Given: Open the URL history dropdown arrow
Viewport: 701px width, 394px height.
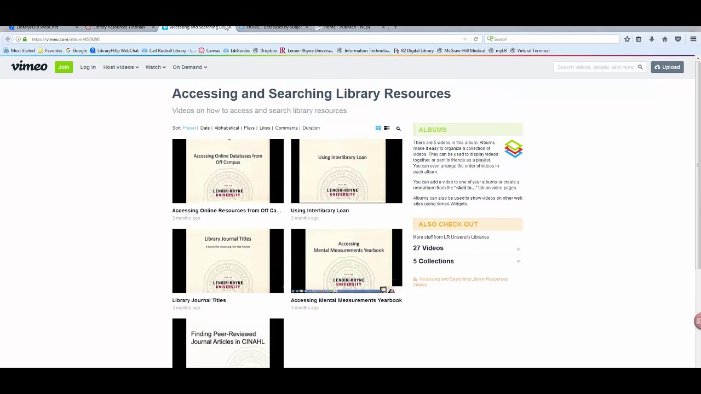Looking at the screenshot, I should [465, 39].
